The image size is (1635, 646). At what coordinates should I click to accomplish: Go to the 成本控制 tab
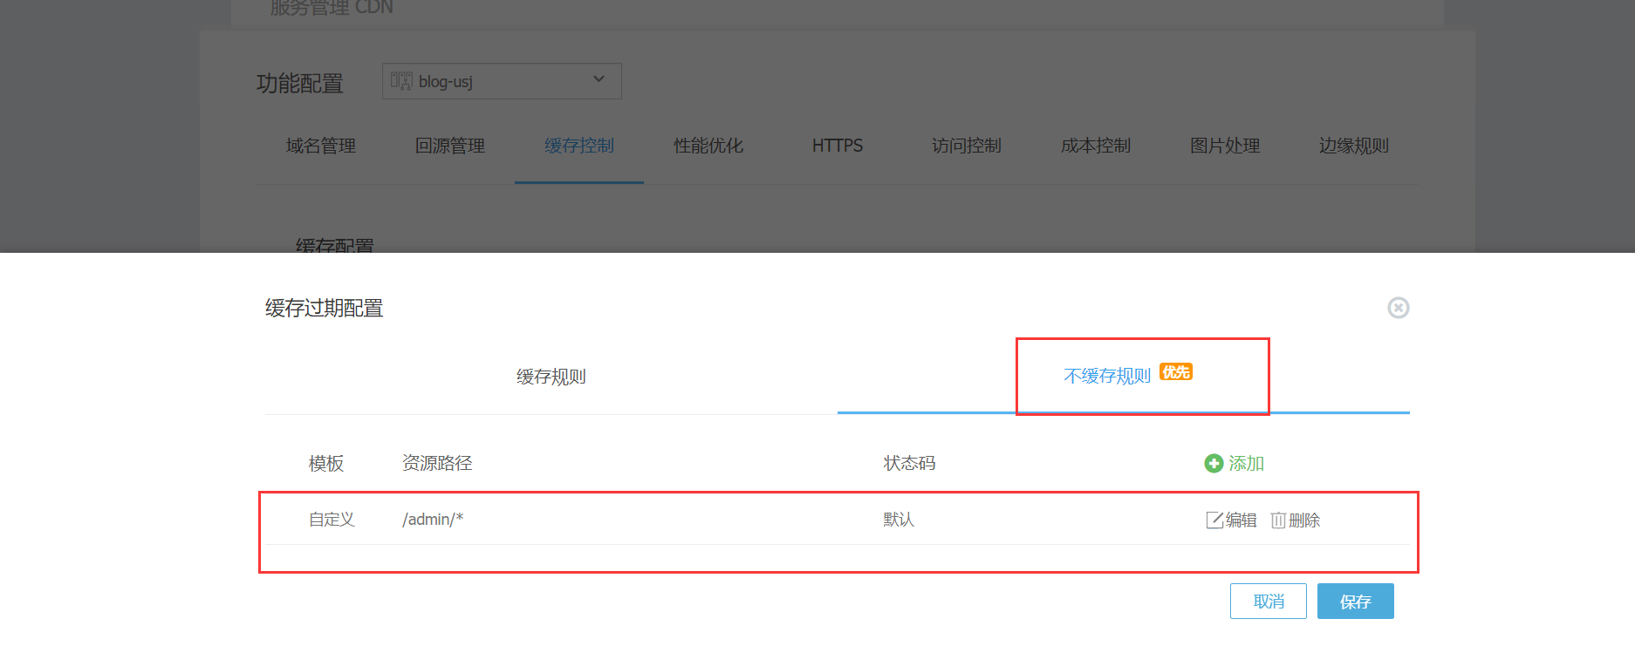[1096, 146]
